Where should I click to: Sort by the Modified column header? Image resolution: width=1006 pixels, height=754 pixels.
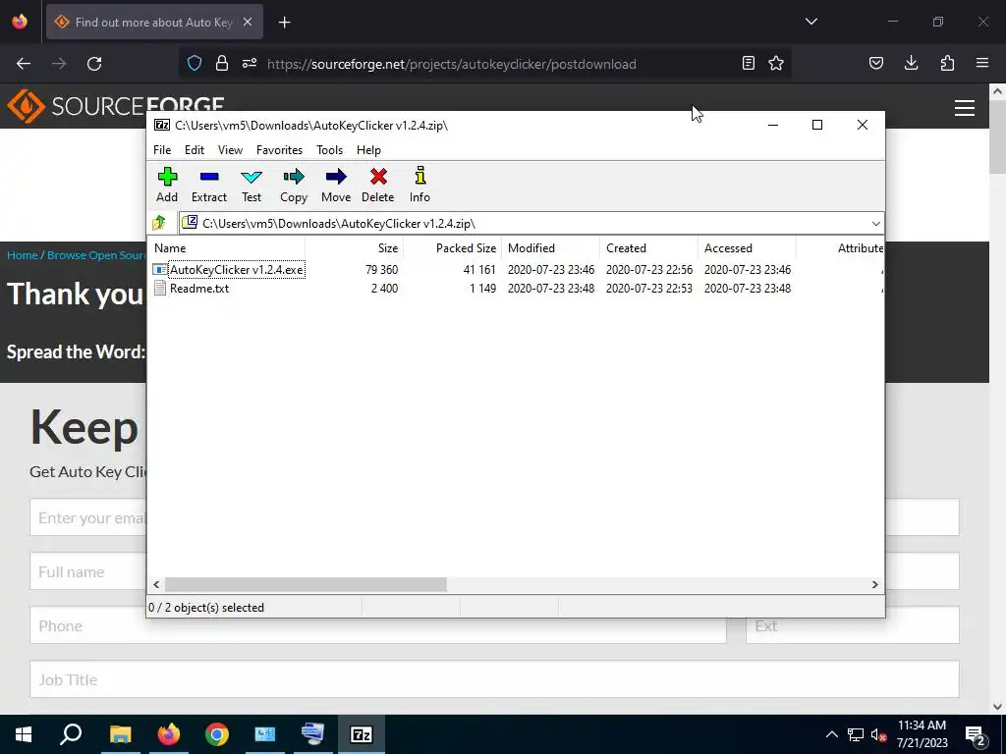[550, 248]
